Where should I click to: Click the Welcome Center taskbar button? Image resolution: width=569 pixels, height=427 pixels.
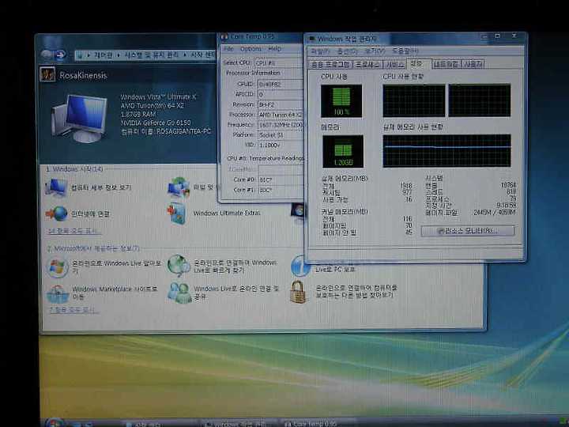(160, 424)
